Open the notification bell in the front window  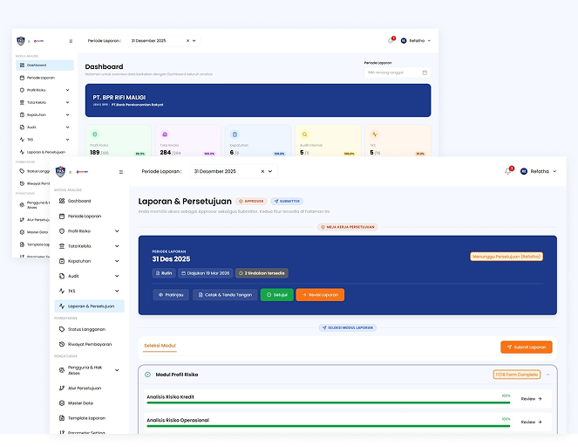pos(507,171)
